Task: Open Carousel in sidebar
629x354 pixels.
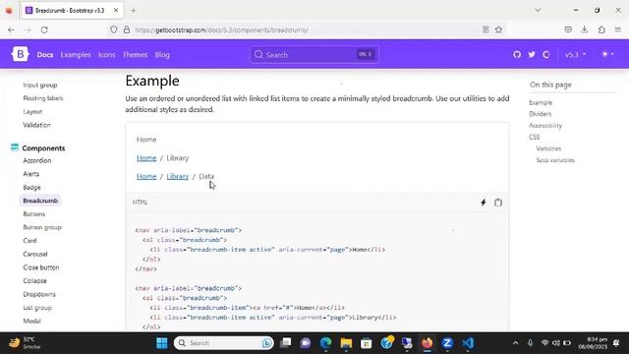Action: (35, 254)
